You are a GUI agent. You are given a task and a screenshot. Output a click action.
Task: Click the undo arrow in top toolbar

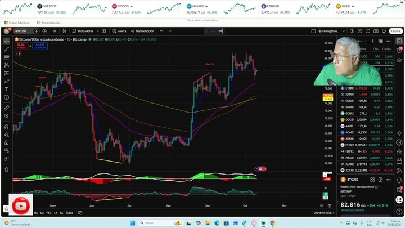click(x=162, y=31)
